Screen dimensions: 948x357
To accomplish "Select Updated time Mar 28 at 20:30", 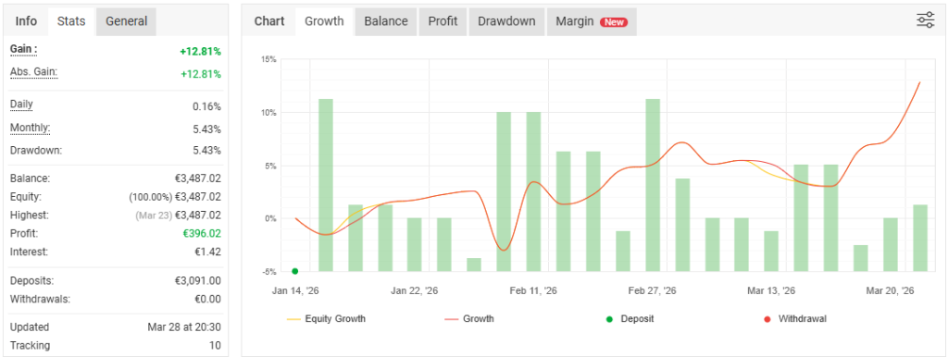I will [x=184, y=327].
